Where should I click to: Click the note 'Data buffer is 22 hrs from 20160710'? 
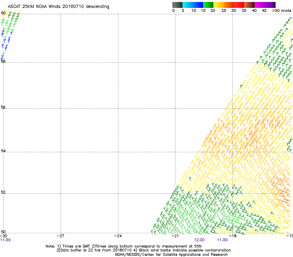(97, 250)
